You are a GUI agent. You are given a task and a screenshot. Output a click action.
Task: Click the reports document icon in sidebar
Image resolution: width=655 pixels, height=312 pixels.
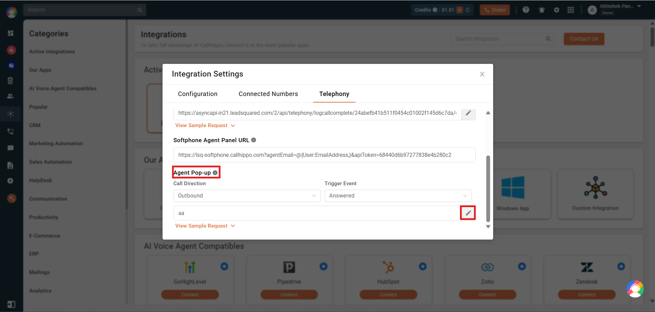click(11, 165)
